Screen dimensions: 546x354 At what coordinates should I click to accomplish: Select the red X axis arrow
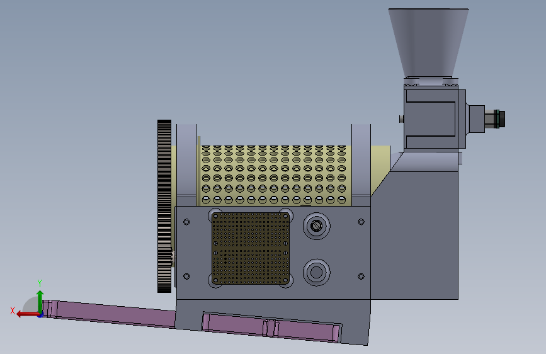tap(28, 314)
